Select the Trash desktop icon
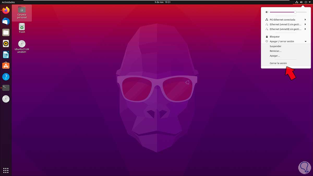This screenshot has width=313, height=176. tap(22, 28)
